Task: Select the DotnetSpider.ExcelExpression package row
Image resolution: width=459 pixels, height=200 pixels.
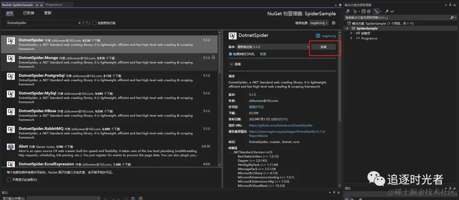Action: tap(109, 164)
